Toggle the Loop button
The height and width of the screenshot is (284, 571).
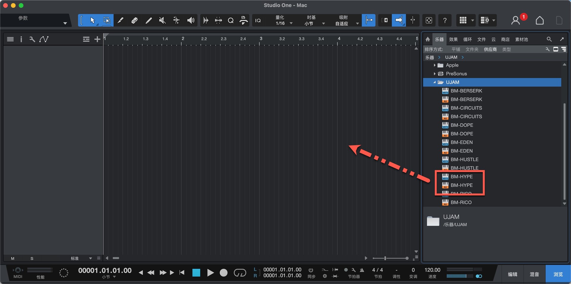pos(240,273)
